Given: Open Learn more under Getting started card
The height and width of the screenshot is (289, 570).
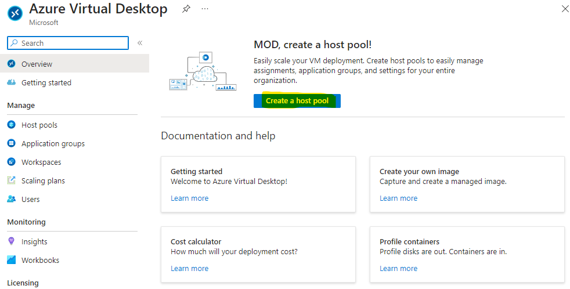Looking at the screenshot, I should (x=189, y=198).
